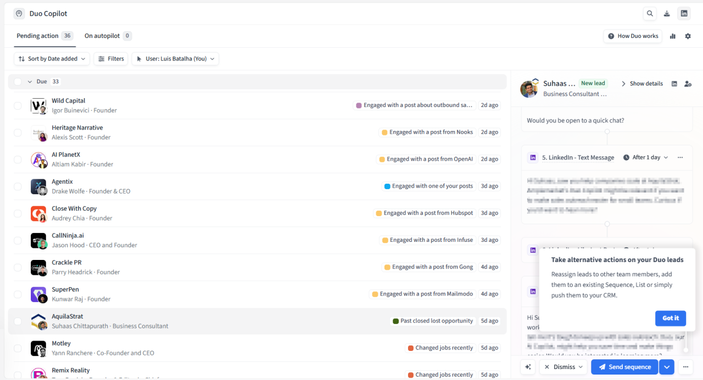Expand the Send sequence dropdown arrow
Screen dimensions: 703x380
667,367
